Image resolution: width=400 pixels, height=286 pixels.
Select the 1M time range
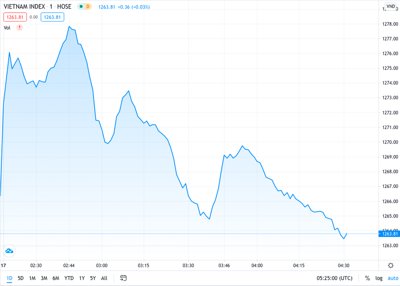tap(32, 278)
